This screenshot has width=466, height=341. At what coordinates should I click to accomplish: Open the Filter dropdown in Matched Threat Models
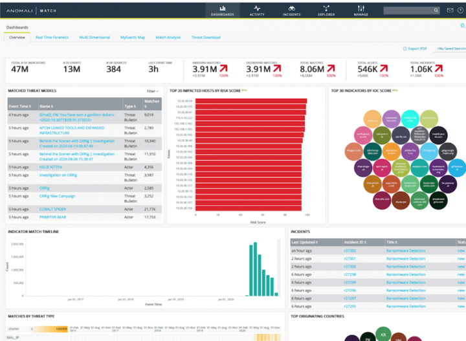(153, 91)
